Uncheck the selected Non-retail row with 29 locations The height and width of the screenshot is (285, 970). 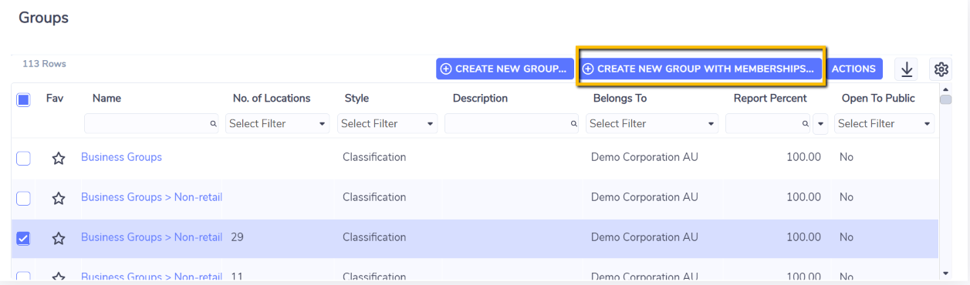23,238
